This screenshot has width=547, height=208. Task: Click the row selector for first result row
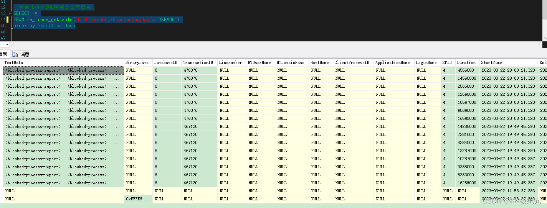(1, 70)
